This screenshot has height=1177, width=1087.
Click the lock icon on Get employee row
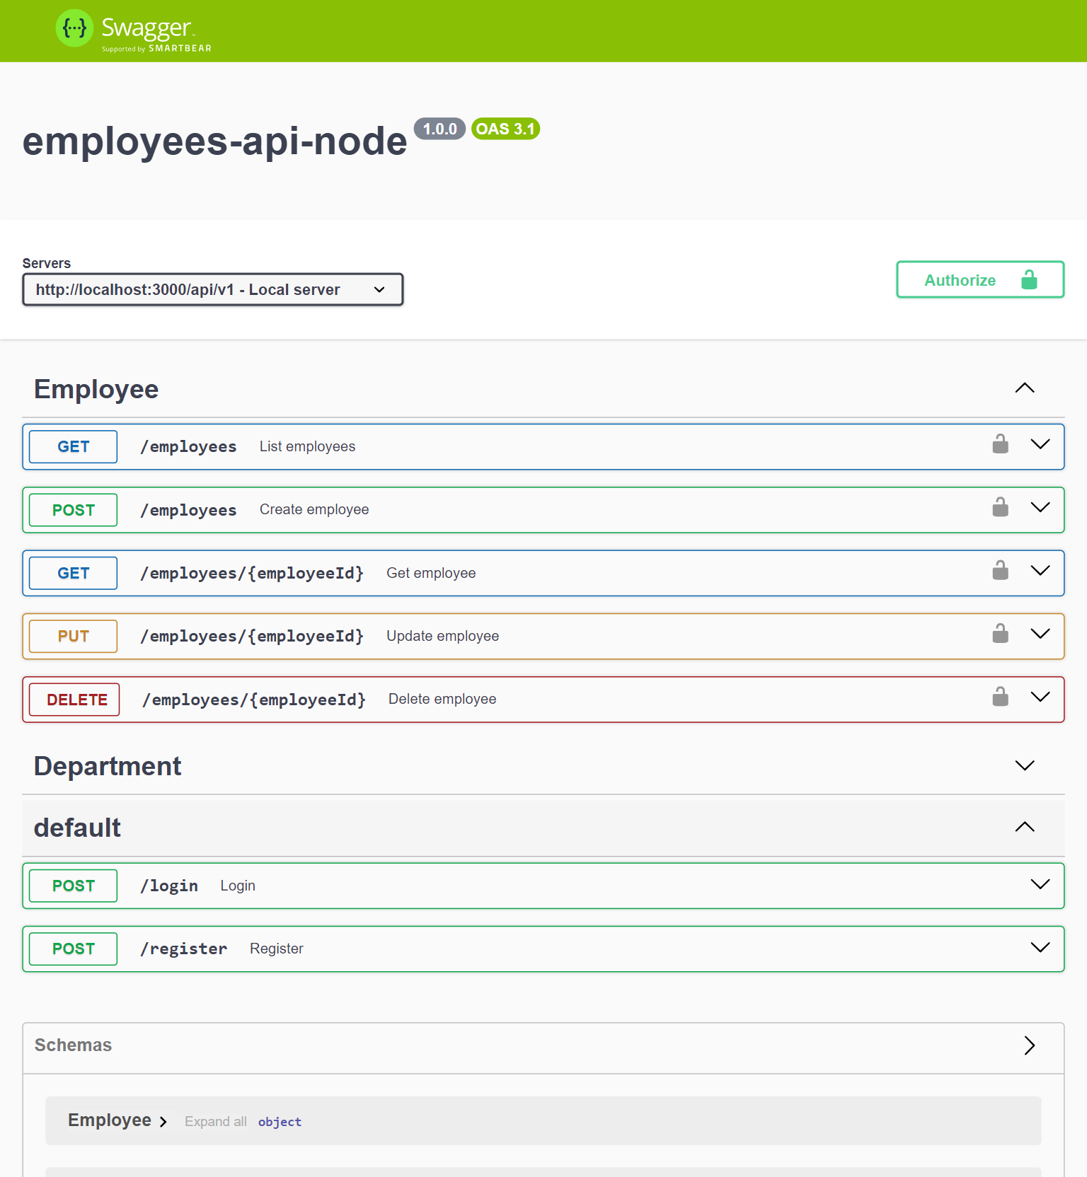click(1000, 570)
